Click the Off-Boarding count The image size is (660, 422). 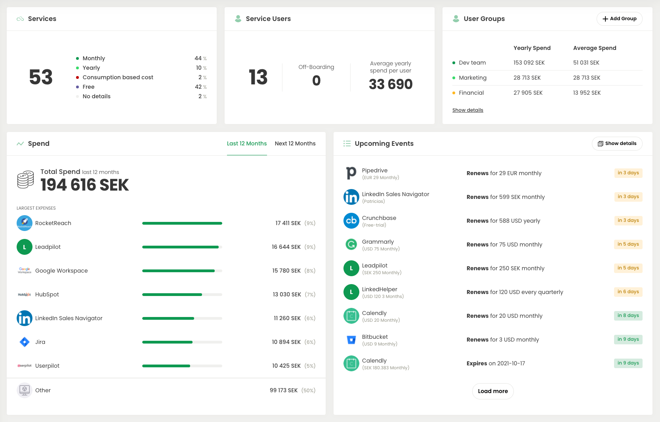tap(316, 80)
